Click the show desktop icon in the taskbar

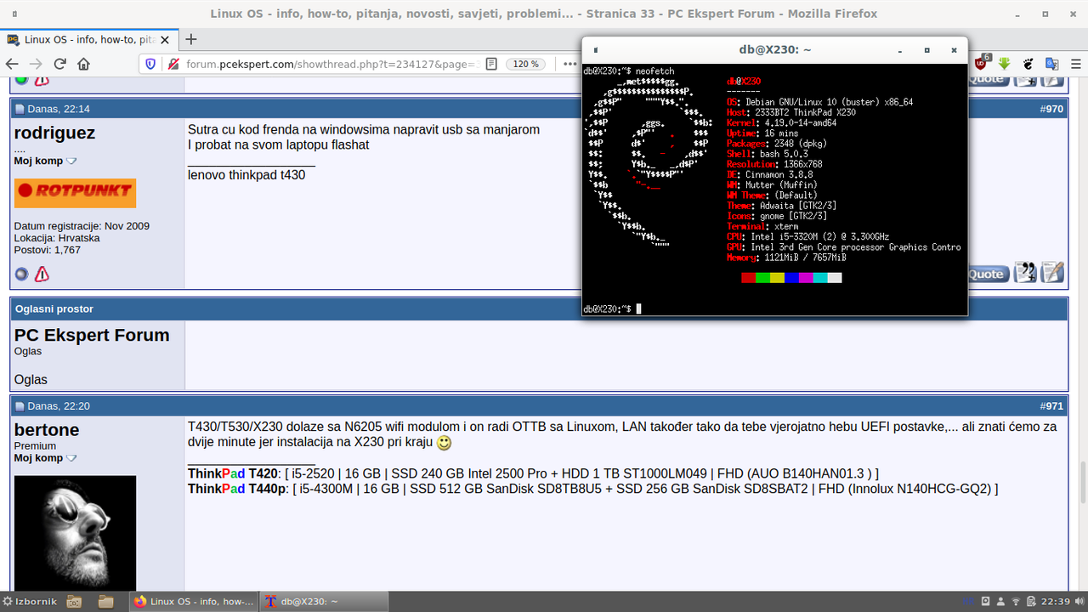coord(74,602)
